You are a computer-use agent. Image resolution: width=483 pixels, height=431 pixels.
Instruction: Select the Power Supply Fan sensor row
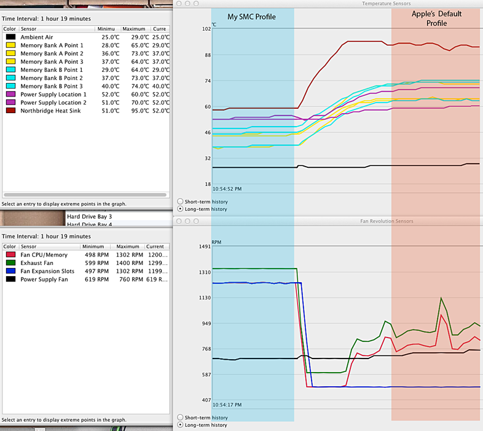86,279
